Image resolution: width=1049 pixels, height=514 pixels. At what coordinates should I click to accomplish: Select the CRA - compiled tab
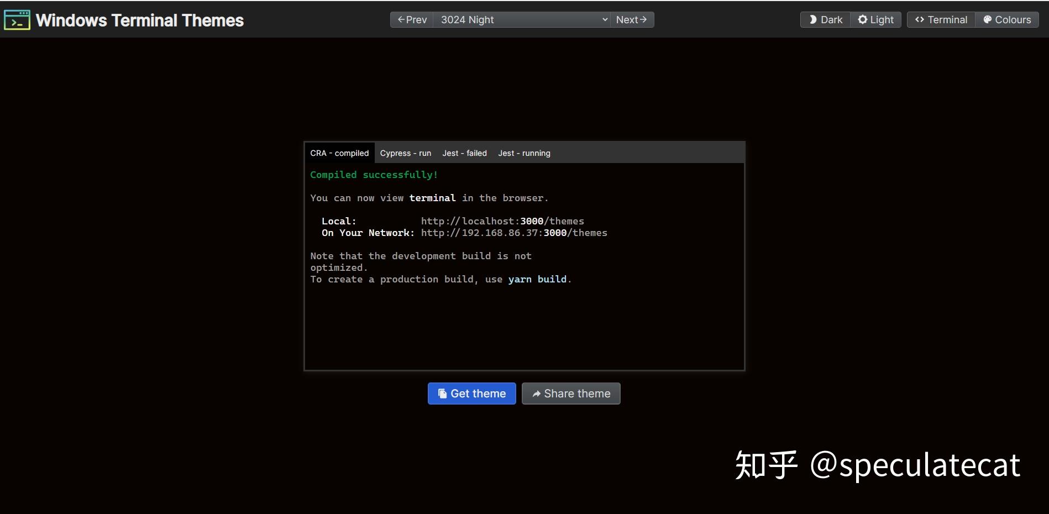(x=339, y=153)
